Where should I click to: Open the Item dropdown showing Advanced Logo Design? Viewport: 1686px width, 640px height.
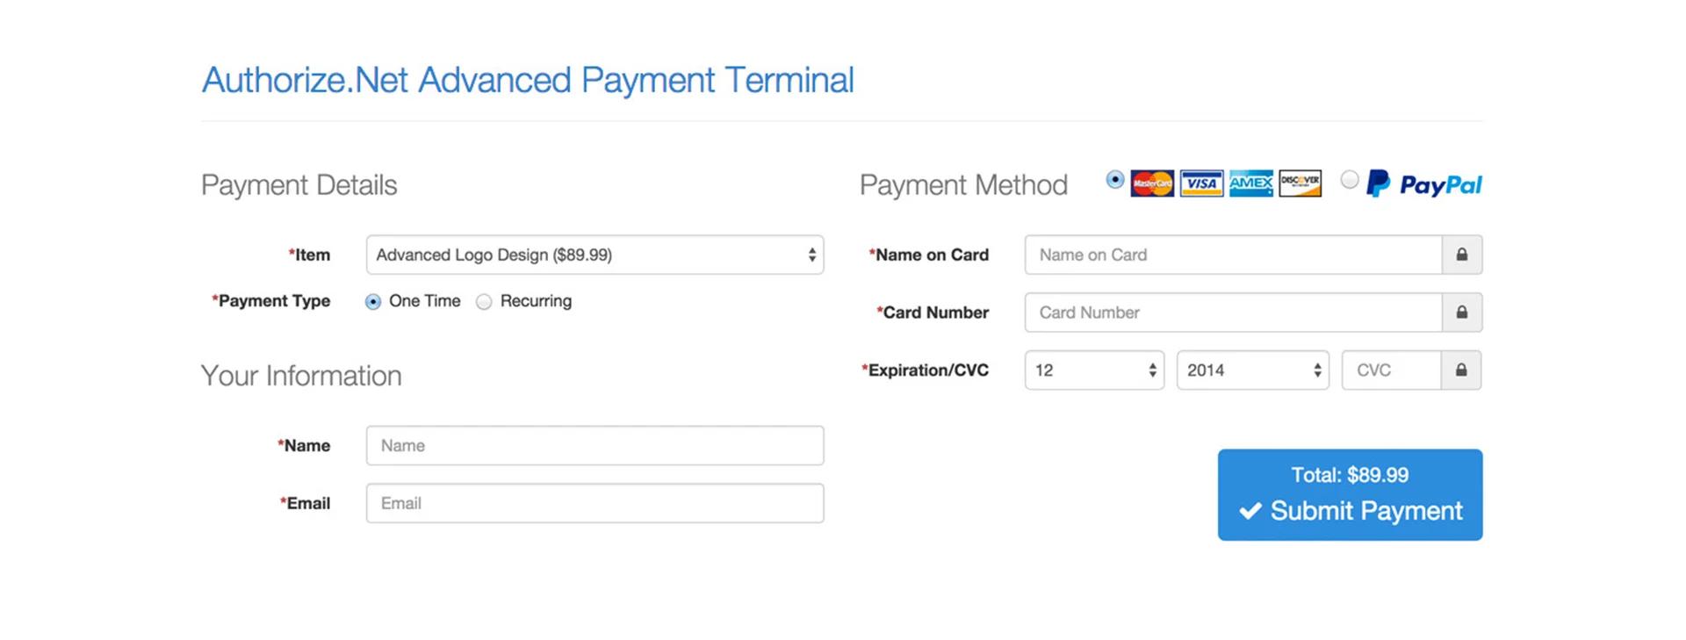tap(594, 255)
